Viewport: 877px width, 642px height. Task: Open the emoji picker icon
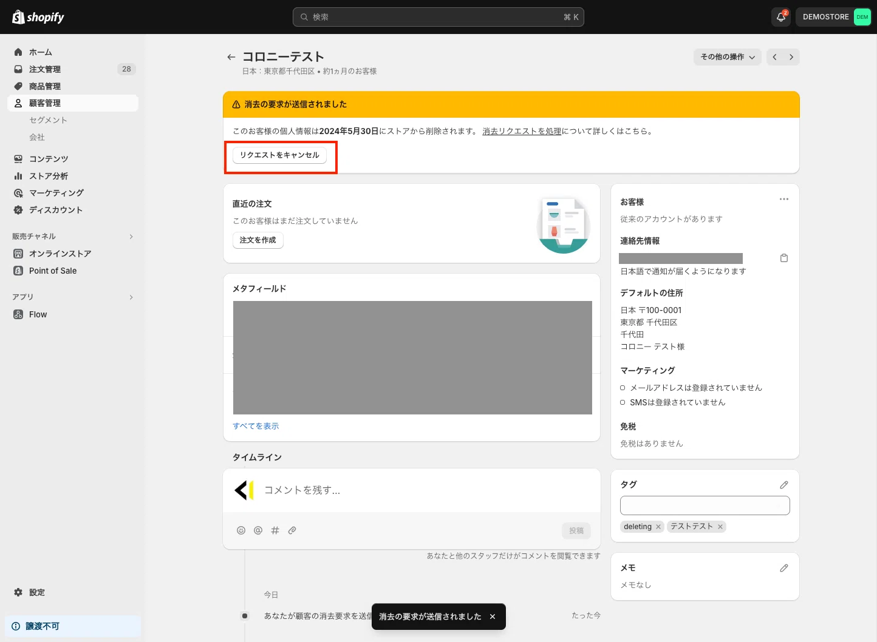(x=241, y=530)
